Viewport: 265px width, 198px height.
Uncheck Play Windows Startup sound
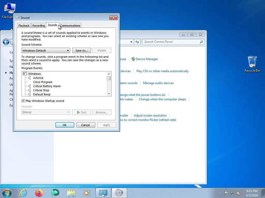pyautogui.click(x=23, y=101)
